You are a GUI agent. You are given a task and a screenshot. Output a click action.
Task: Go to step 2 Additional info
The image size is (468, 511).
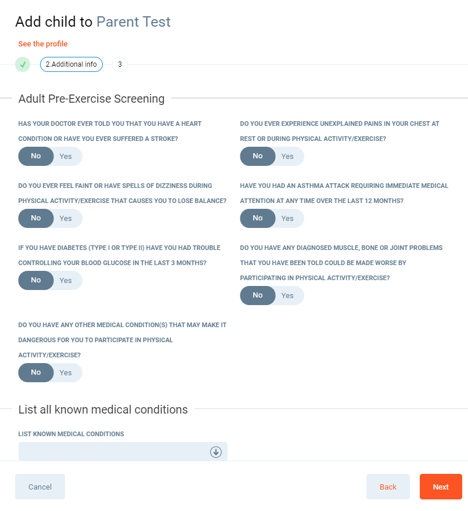tap(71, 64)
